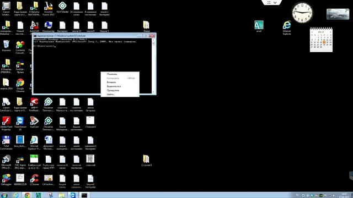The image size is (353, 198).
Task: Click cmd window scrollbar up arrow
Action: point(153,40)
